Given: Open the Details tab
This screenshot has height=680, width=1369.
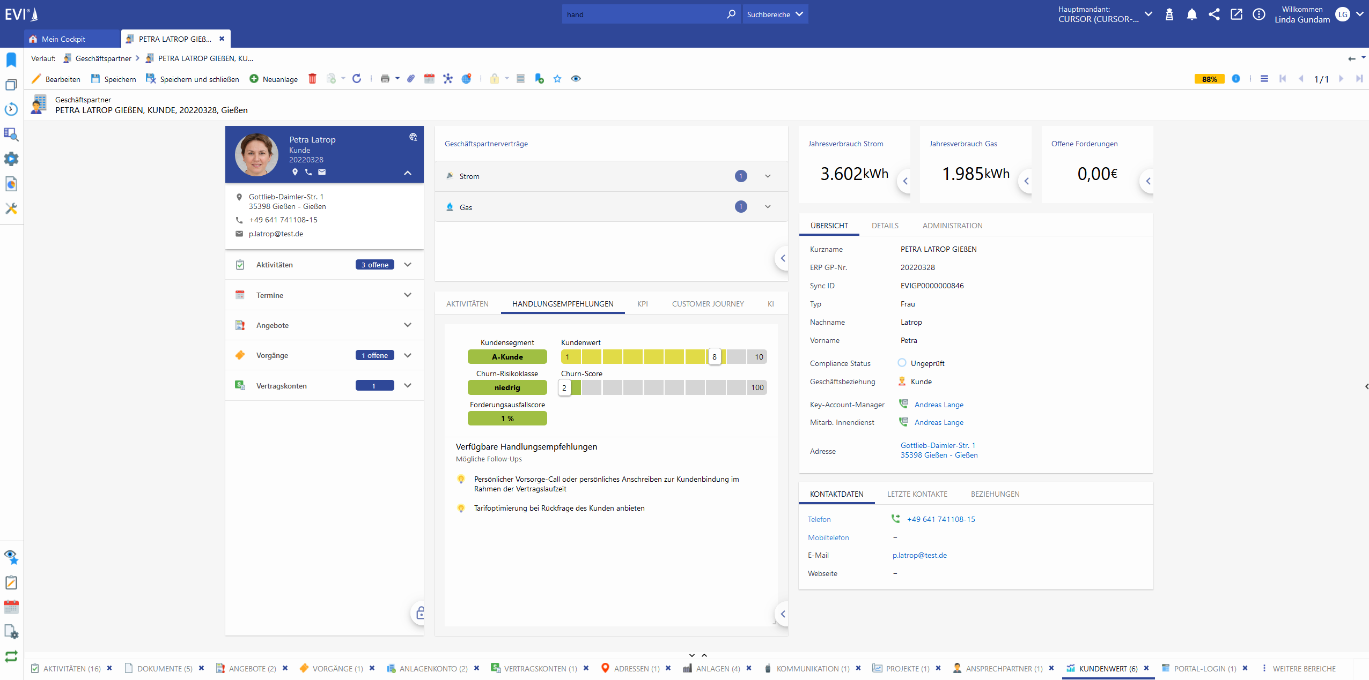Looking at the screenshot, I should pyautogui.click(x=885, y=226).
